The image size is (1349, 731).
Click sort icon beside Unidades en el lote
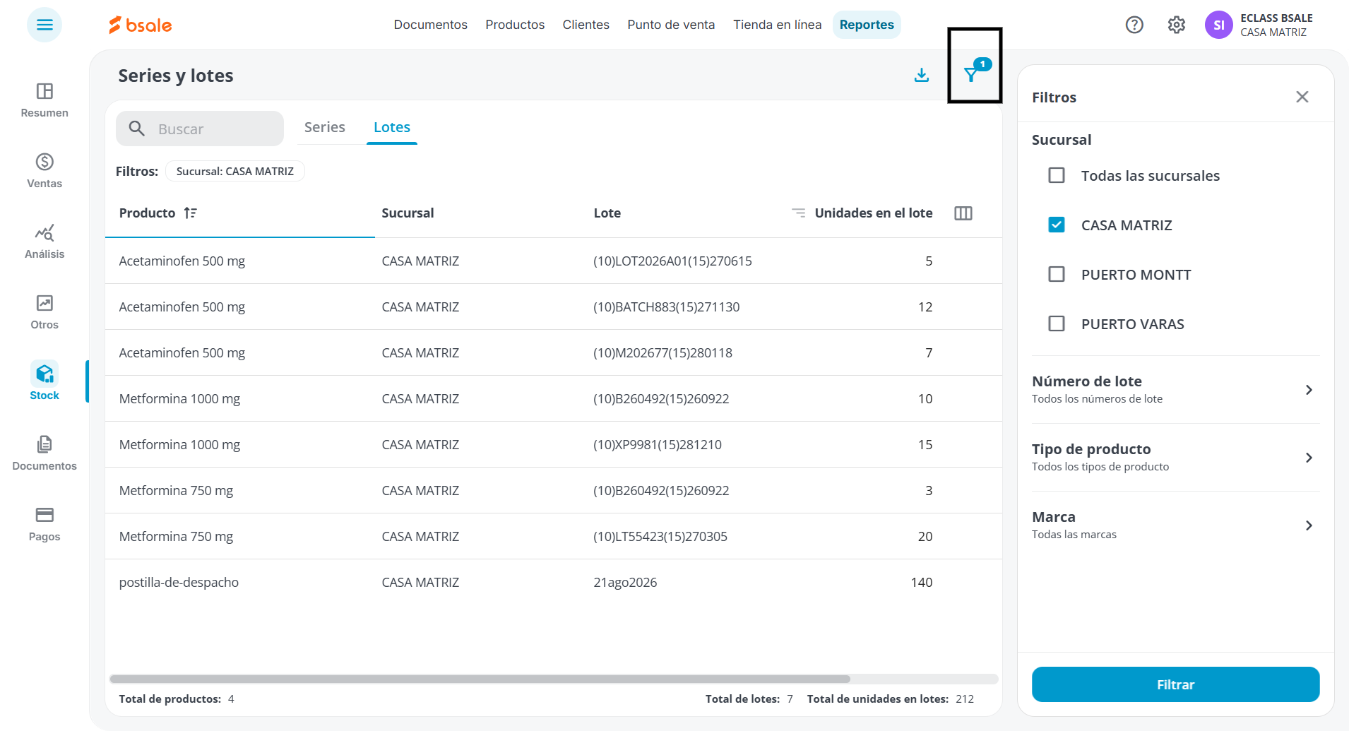click(x=798, y=213)
